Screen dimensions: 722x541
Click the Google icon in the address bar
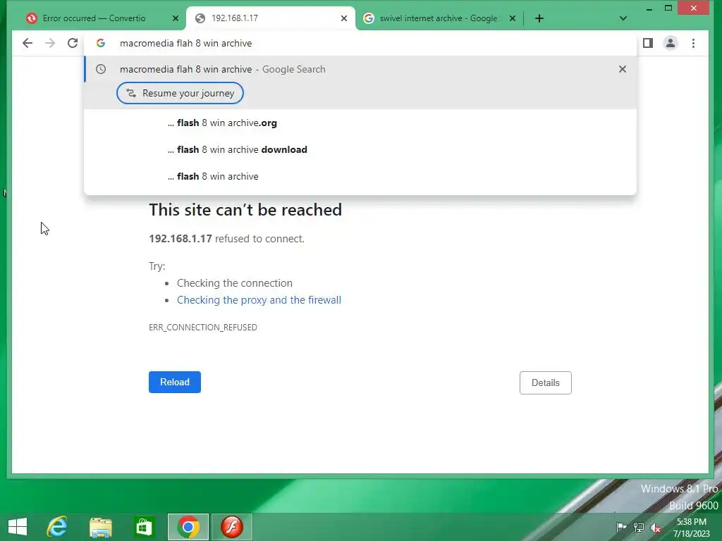tap(101, 43)
